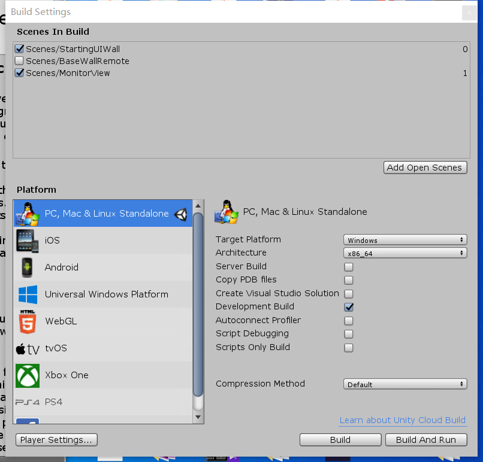
Task: Open the Target Platform dropdown set to Windows
Action: click(x=405, y=240)
